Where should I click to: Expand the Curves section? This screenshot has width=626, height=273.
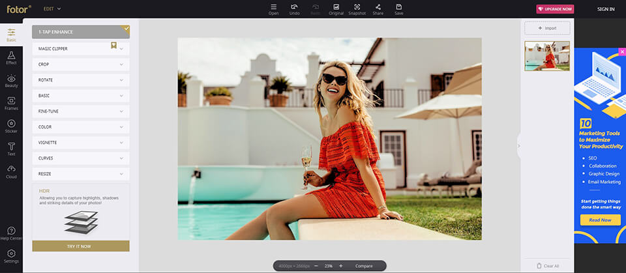pos(80,158)
